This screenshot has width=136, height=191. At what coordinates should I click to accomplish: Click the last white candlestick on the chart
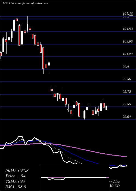tap(106, 108)
